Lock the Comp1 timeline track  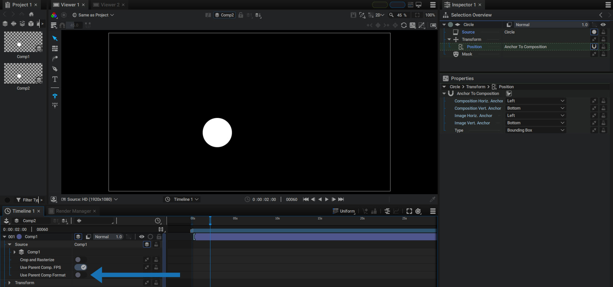[159, 237]
